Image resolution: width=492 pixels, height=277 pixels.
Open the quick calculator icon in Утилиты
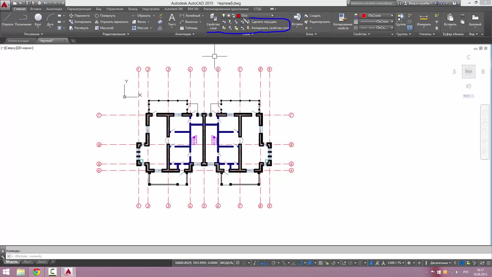click(x=437, y=28)
